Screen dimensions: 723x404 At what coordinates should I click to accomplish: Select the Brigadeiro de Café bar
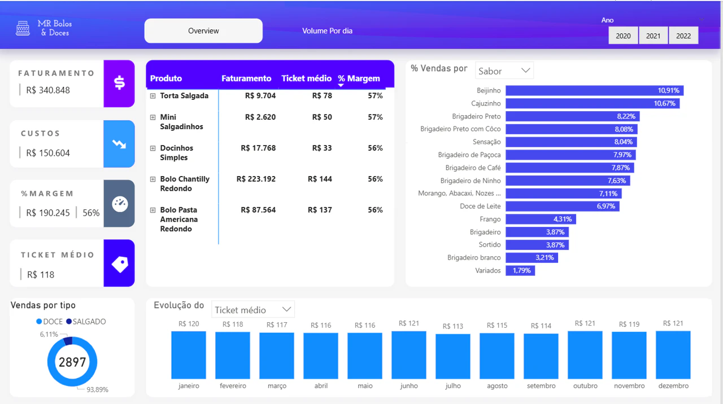tap(570, 168)
